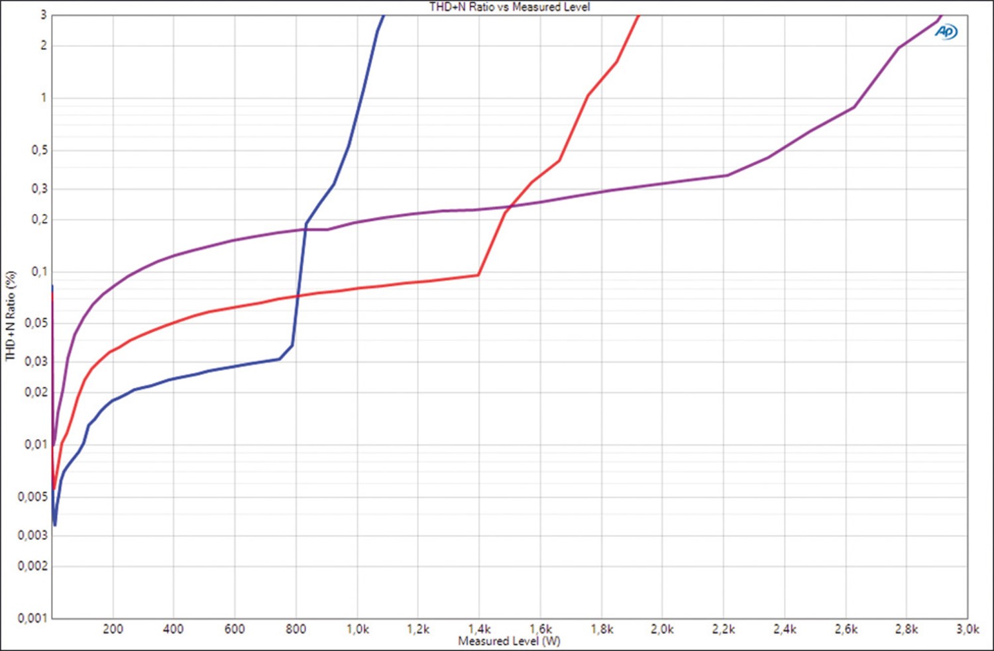Click the 800 tick on the horizontal axis

tap(296, 629)
